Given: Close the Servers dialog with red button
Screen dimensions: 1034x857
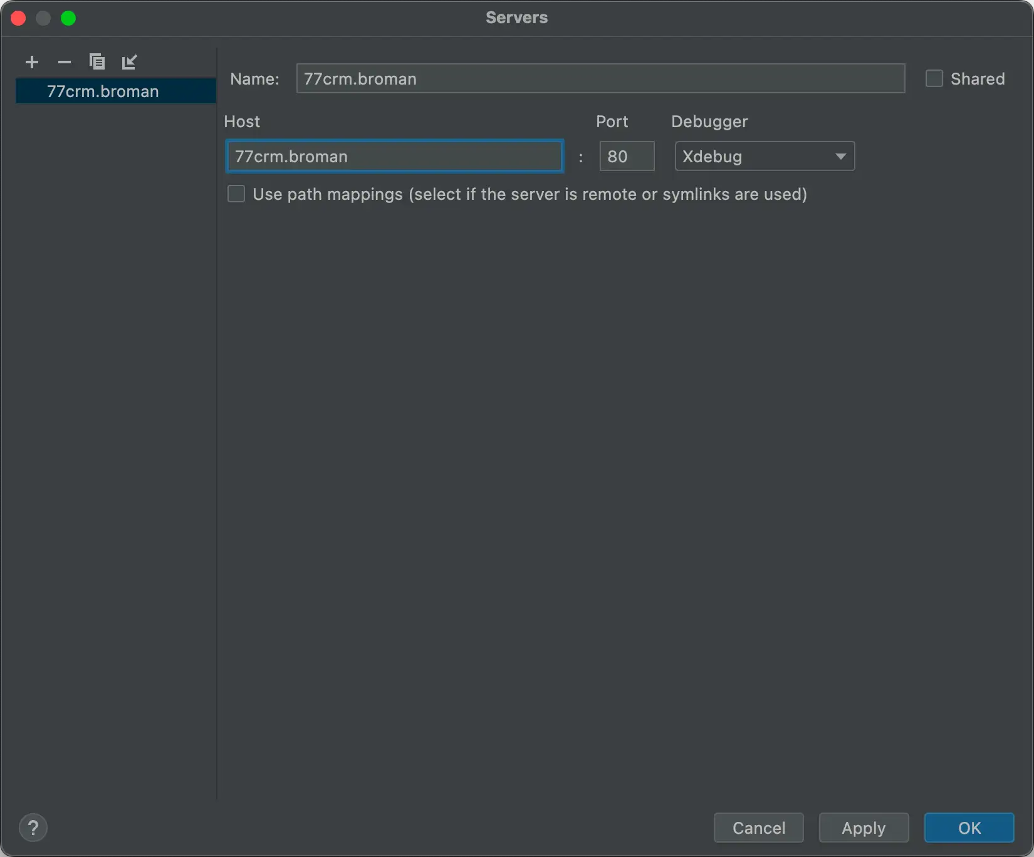Looking at the screenshot, I should click(x=18, y=18).
